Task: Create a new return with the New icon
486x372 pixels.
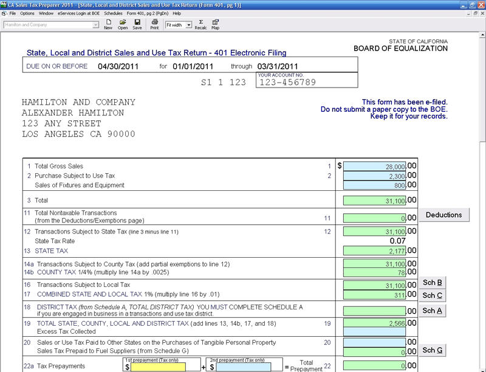Action: click(108, 23)
